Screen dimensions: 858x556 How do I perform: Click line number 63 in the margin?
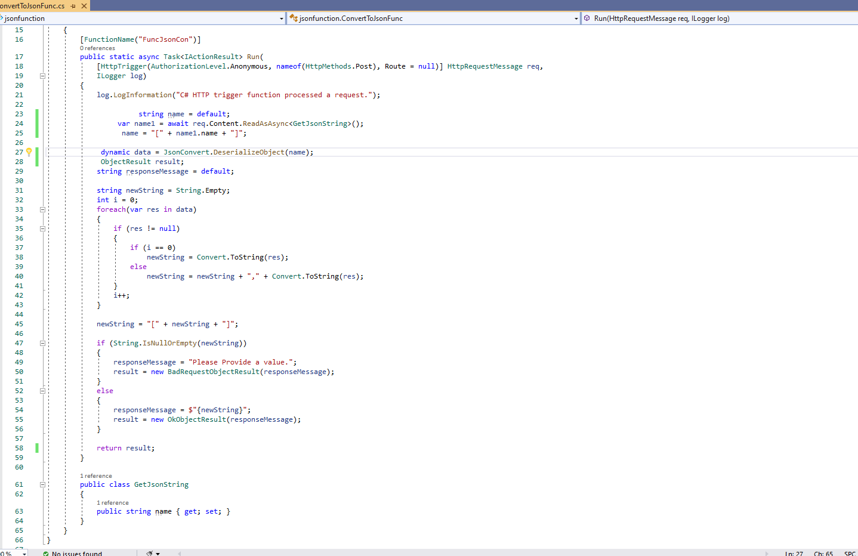tap(19, 511)
